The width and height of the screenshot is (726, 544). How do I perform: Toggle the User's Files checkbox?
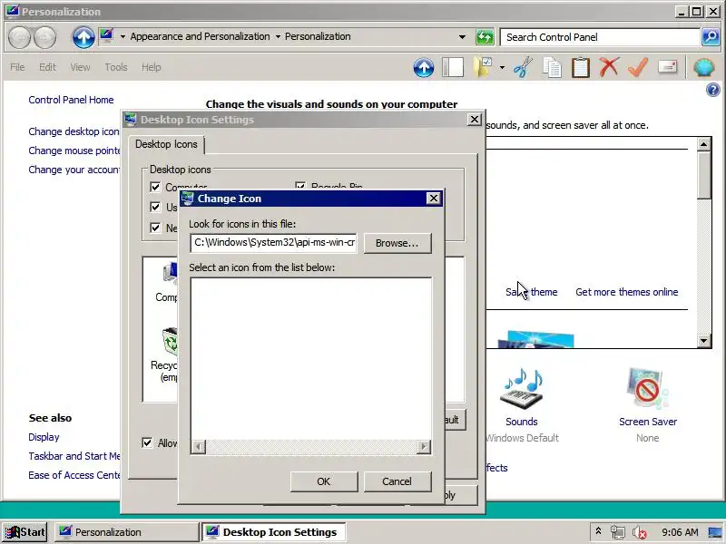155,207
